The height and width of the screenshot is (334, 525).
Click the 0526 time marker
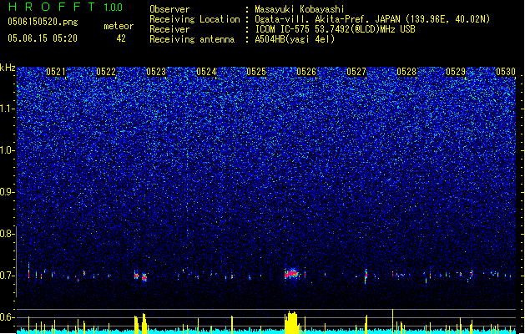306,72
